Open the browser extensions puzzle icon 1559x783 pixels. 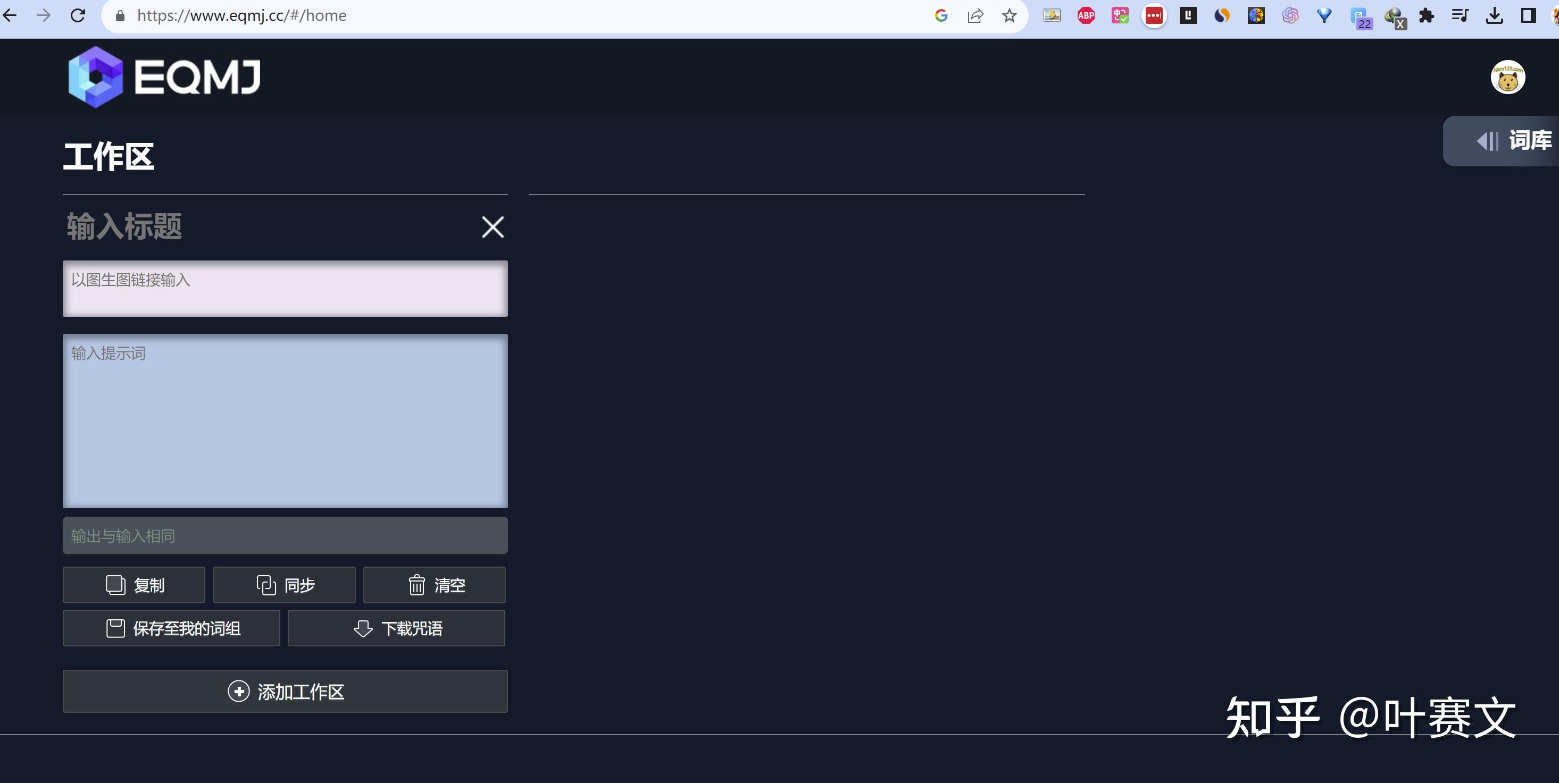pos(1427,15)
